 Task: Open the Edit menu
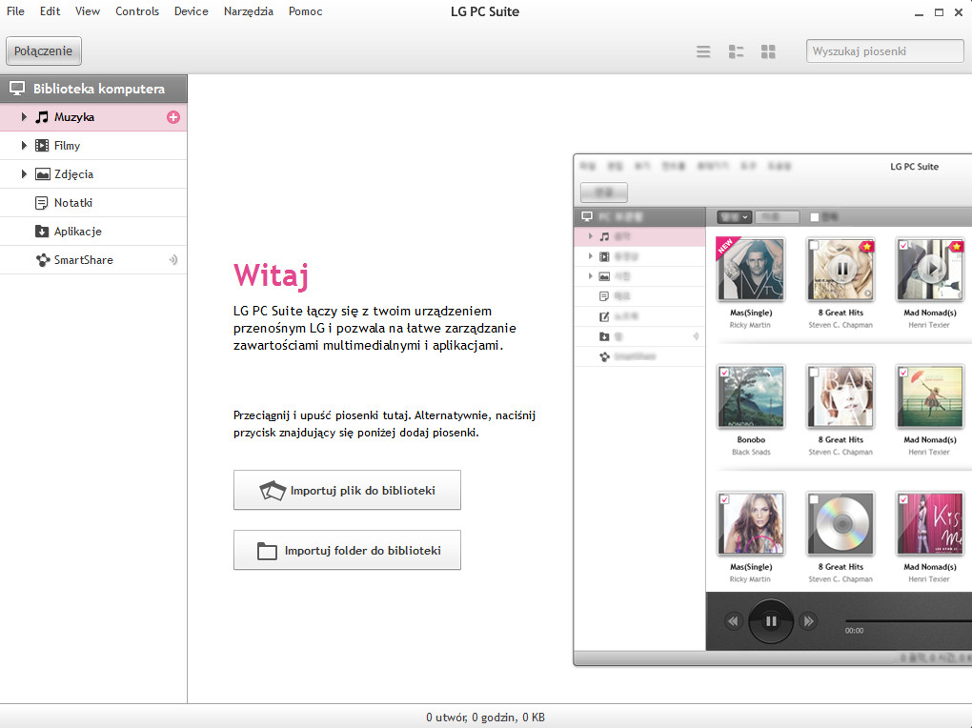click(x=50, y=11)
